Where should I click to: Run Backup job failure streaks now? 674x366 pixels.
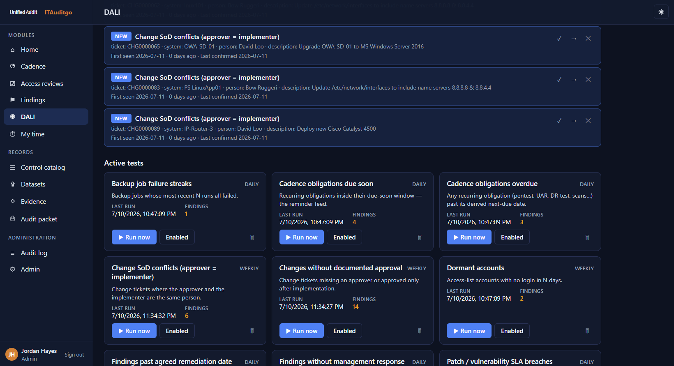[x=134, y=237]
